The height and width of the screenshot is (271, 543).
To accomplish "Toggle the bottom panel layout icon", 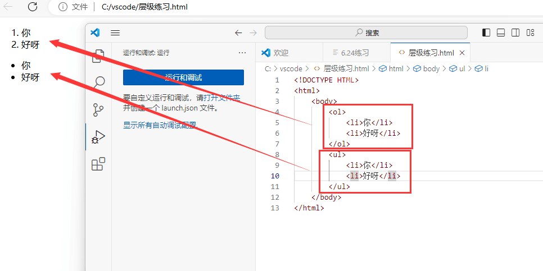I will [x=501, y=33].
